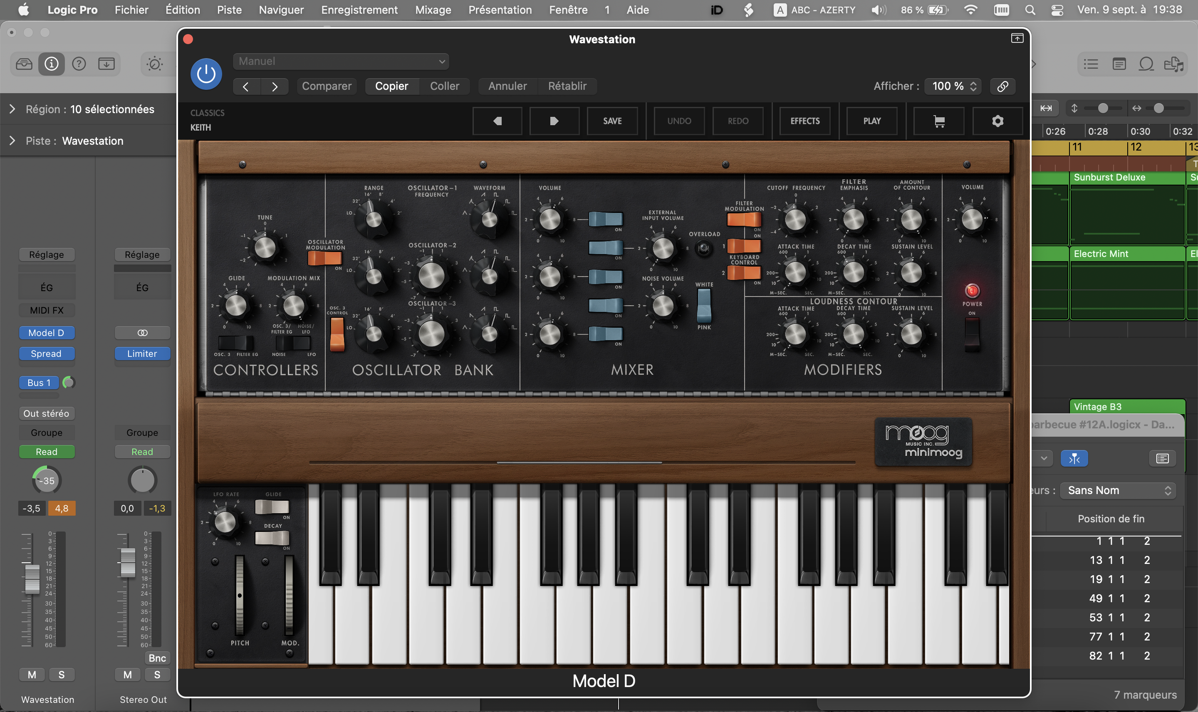This screenshot has height=712, width=1198.
Task: Toggle the inspector info icon
Action: tap(51, 63)
